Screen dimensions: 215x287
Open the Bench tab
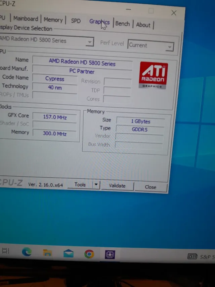pos(122,24)
